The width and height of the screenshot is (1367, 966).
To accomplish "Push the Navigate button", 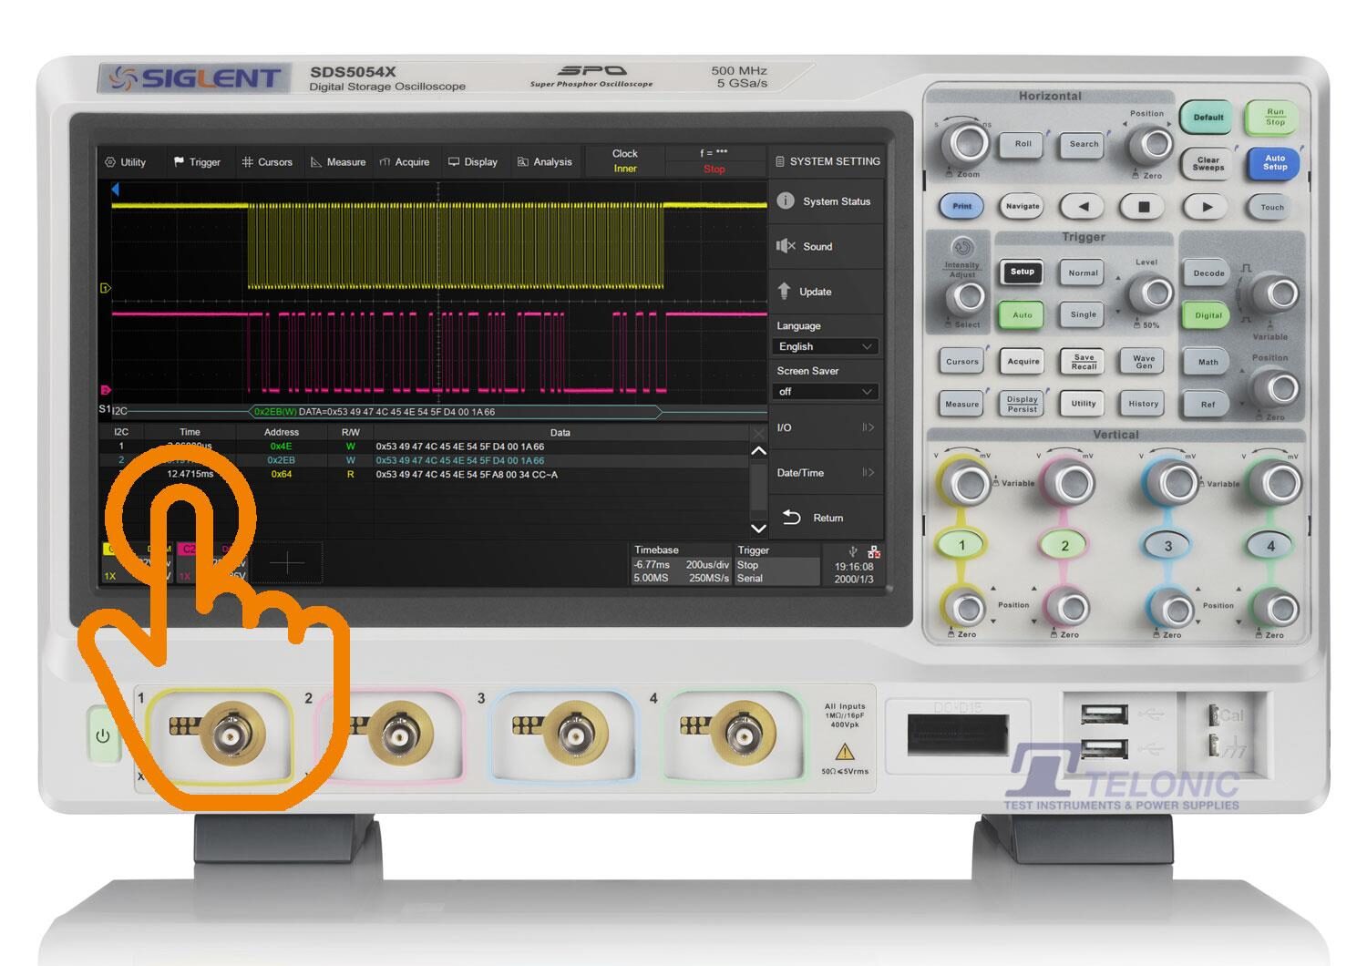I will (1023, 206).
